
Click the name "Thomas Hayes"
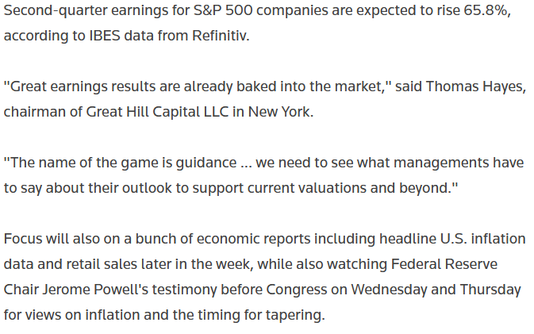click(x=476, y=86)
